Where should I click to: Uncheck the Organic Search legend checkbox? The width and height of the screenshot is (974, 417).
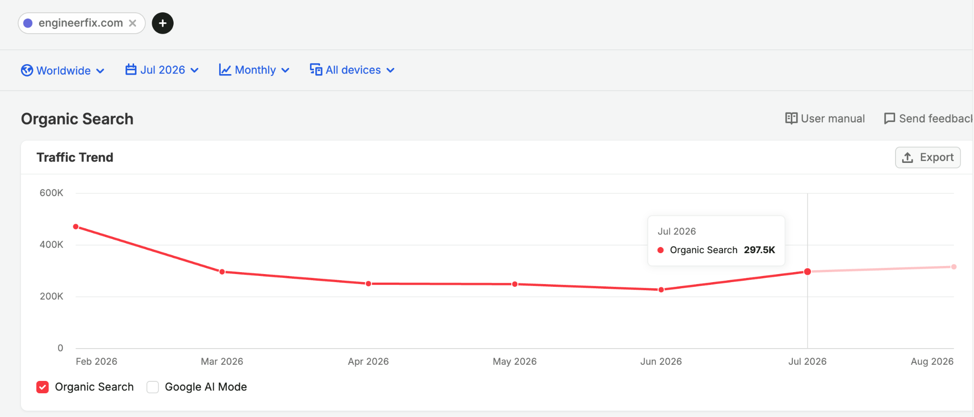pos(42,387)
